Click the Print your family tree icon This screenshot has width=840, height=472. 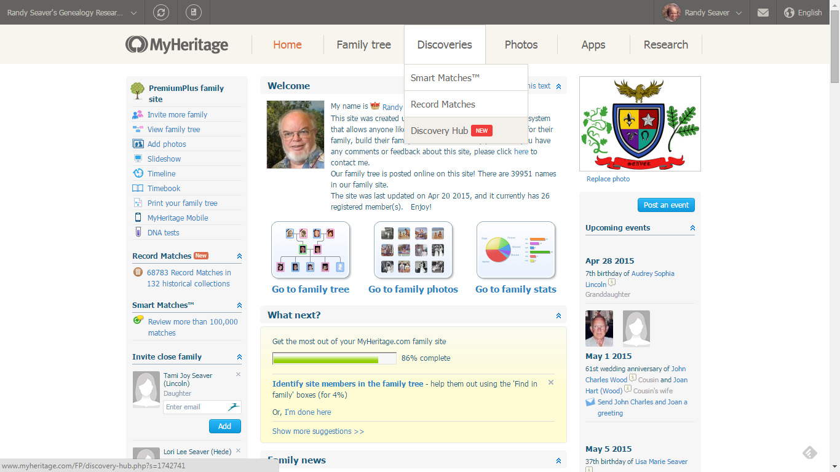pyautogui.click(x=138, y=203)
